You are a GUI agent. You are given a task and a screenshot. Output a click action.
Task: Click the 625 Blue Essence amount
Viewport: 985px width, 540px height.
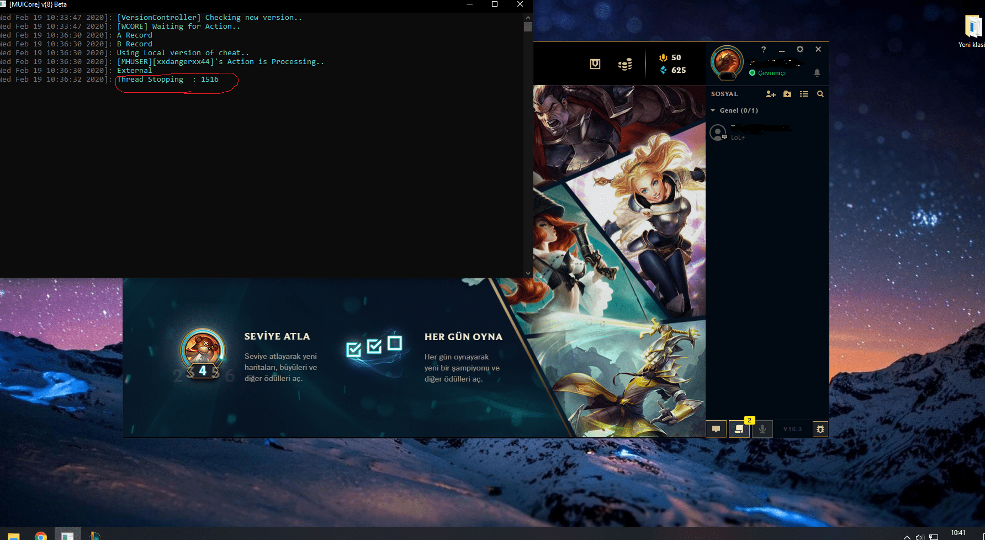coord(679,70)
